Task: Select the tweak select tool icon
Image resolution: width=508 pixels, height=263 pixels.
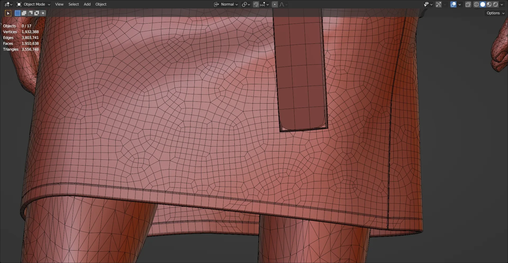Action: (8, 13)
